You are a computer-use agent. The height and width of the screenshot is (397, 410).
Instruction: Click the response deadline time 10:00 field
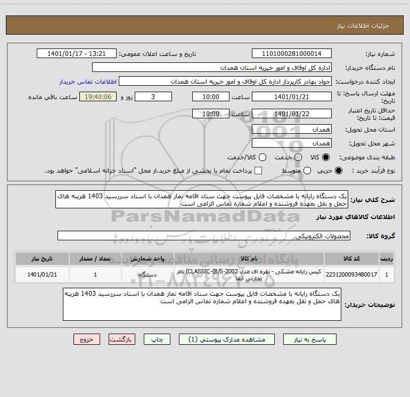pyautogui.click(x=211, y=96)
